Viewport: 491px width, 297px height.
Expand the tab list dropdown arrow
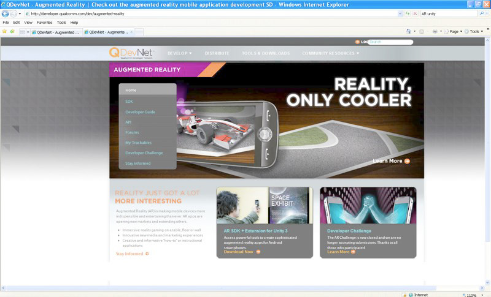click(x=28, y=32)
